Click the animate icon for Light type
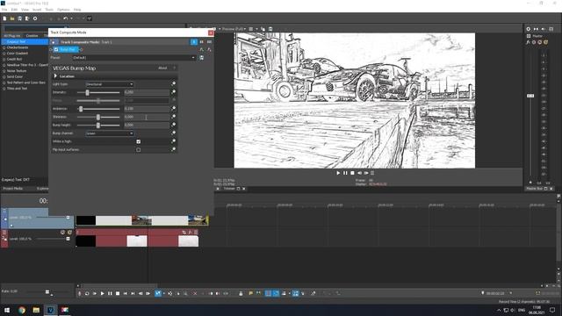 pos(174,83)
